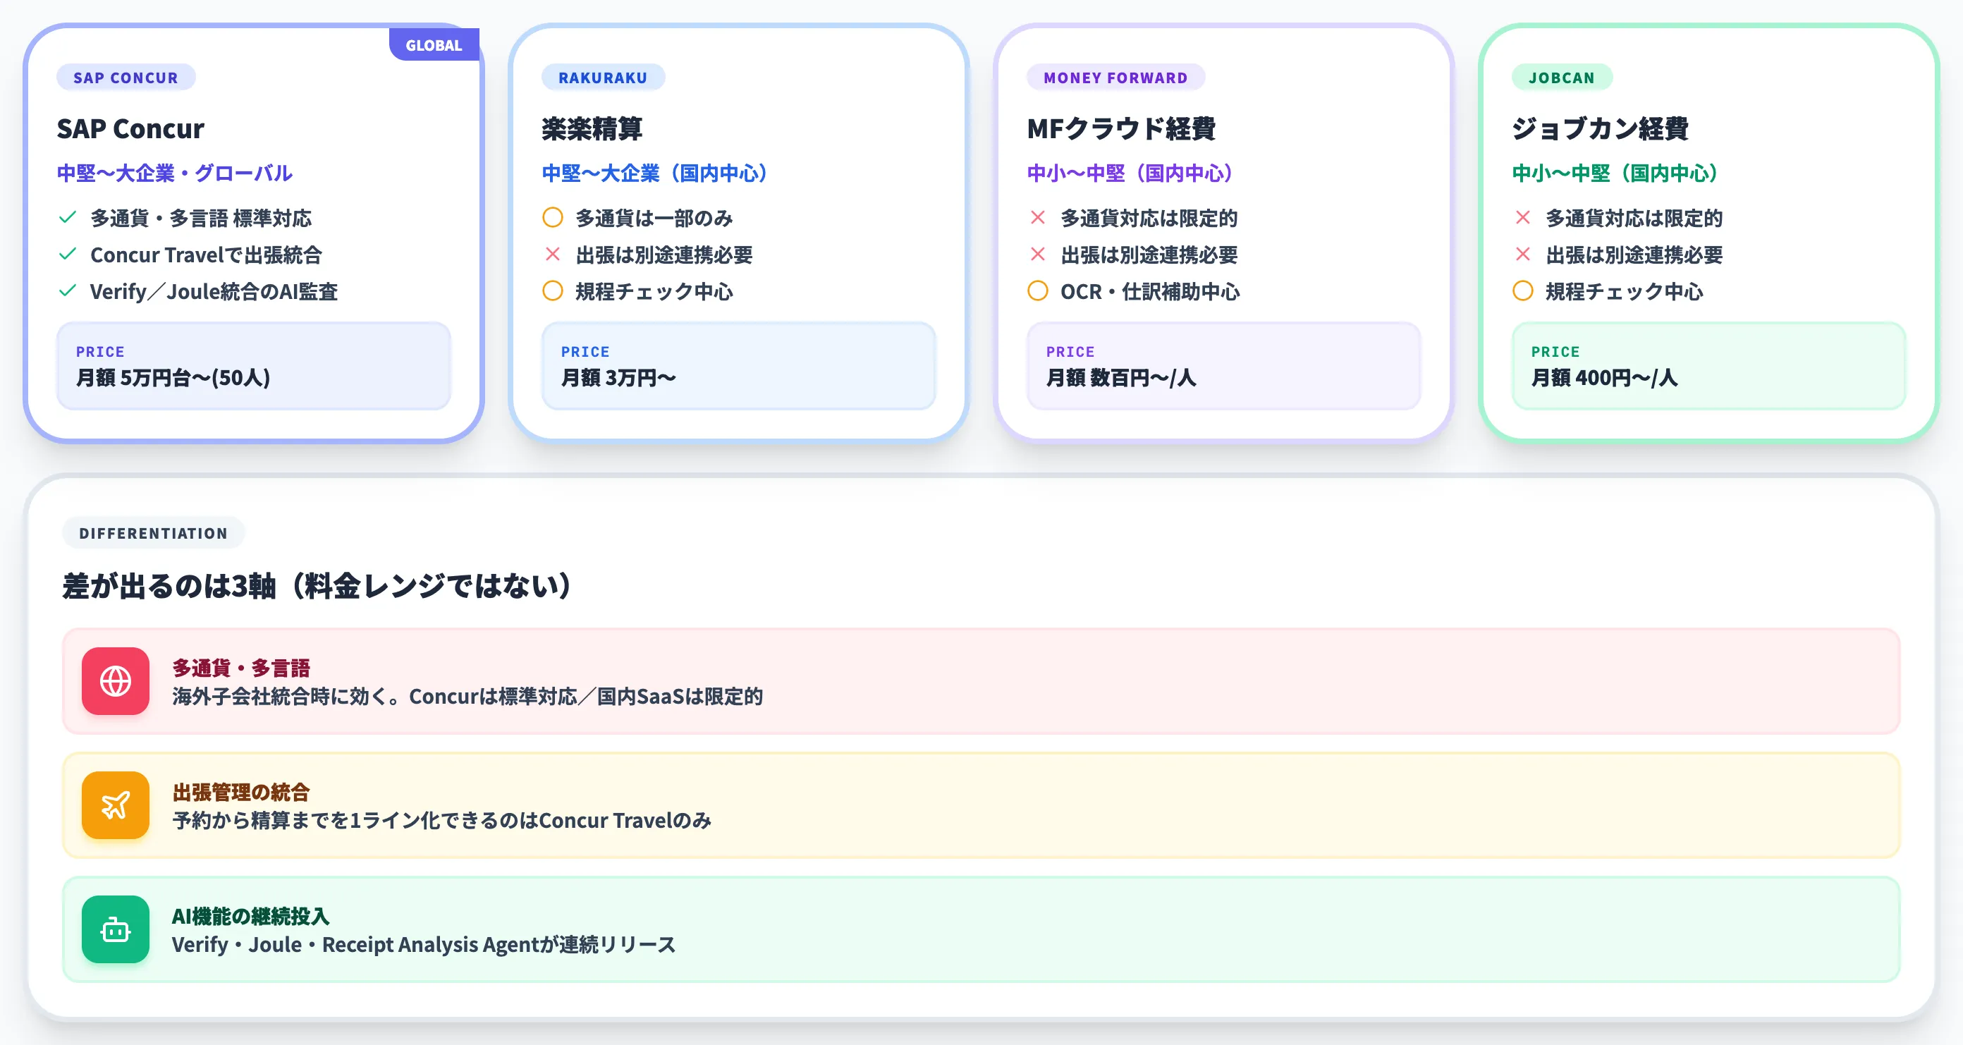The image size is (1963, 1045).
Task: Click the orange airplane icon for 出張管理の統合
Action: pyautogui.click(x=115, y=805)
